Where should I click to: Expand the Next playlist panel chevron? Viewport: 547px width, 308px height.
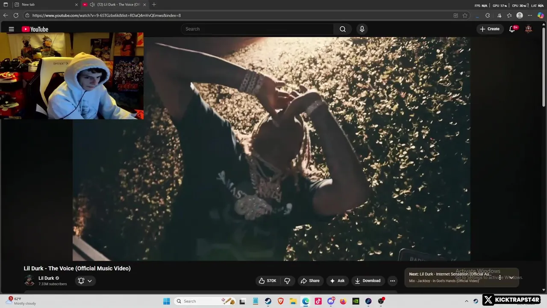511,278
